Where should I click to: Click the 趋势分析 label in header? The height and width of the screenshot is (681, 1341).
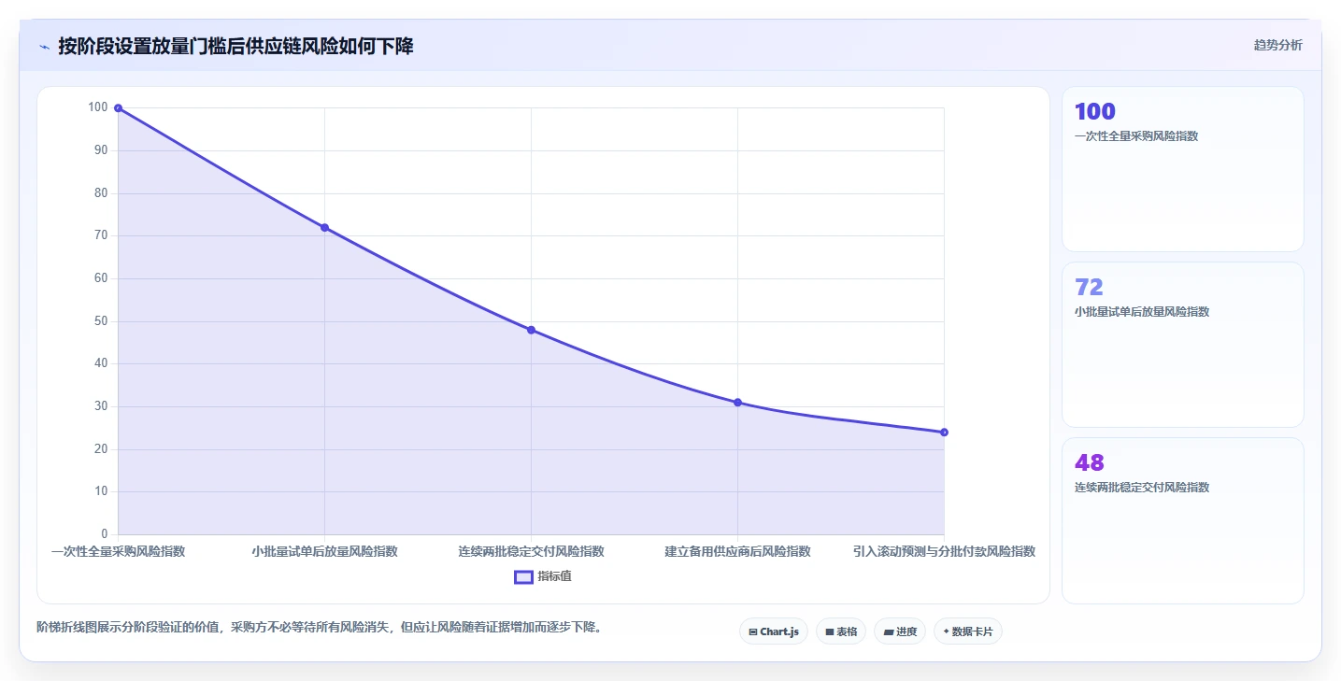click(x=1277, y=45)
